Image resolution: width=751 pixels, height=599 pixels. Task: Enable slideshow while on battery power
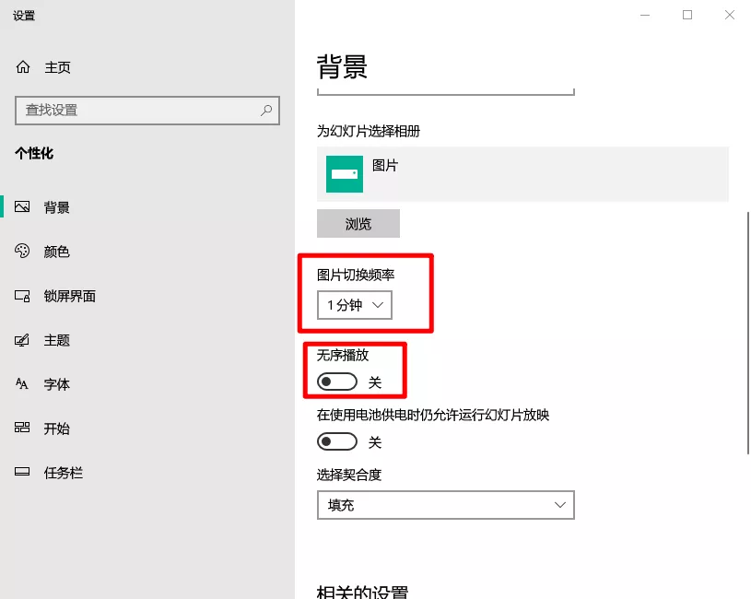point(336,441)
